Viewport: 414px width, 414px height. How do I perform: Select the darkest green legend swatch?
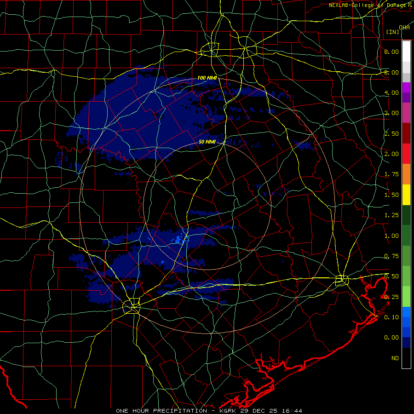[406, 215]
